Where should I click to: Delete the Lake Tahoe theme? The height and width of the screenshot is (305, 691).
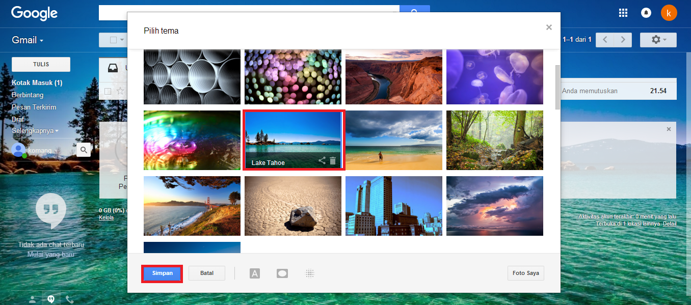(x=333, y=160)
